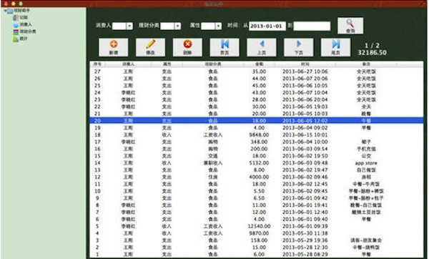The image size is (429, 259).
Task: Collapse the 理财助手 root tree node
Action: (5, 11)
